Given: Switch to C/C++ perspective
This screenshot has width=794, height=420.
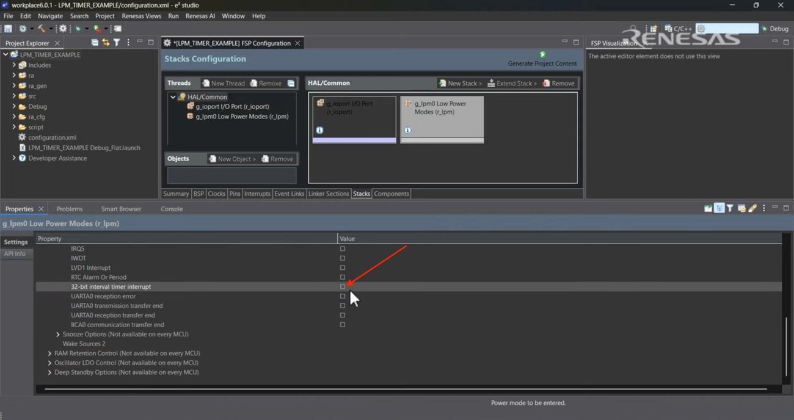Looking at the screenshot, I should click(x=678, y=29).
